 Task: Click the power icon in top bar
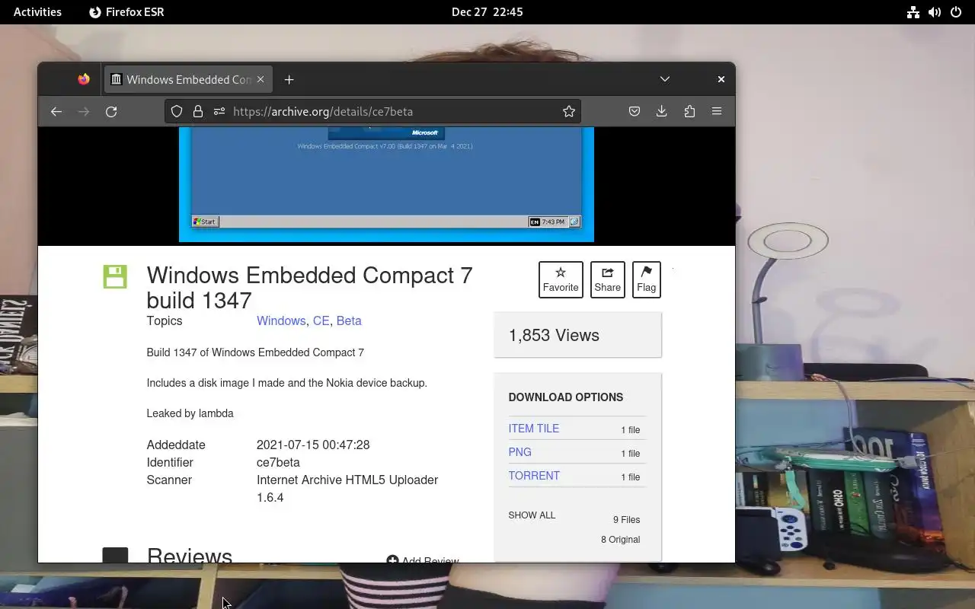[956, 12]
